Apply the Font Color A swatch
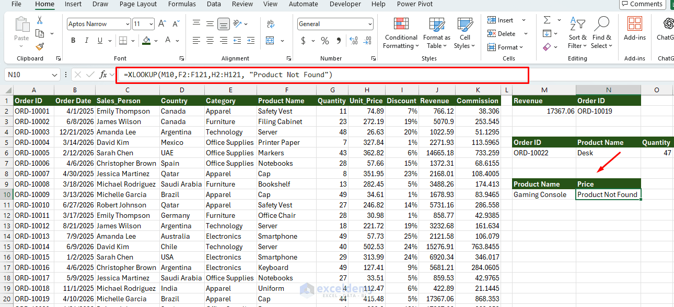Viewport: 674px width, 307px height. [x=168, y=40]
